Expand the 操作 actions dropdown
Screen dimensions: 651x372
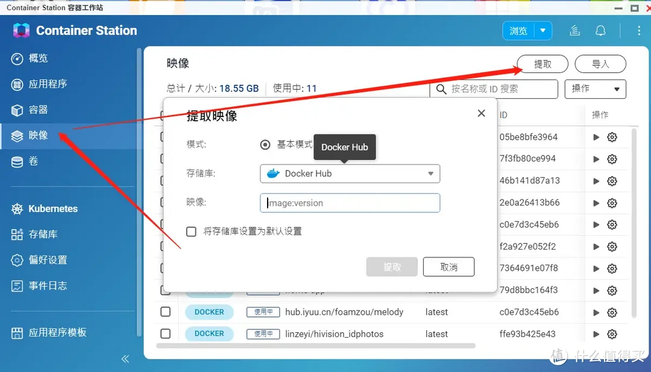click(595, 89)
